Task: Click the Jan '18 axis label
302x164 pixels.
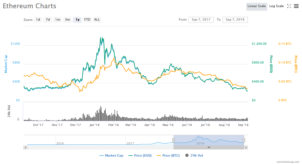Action: coord(94,125)
